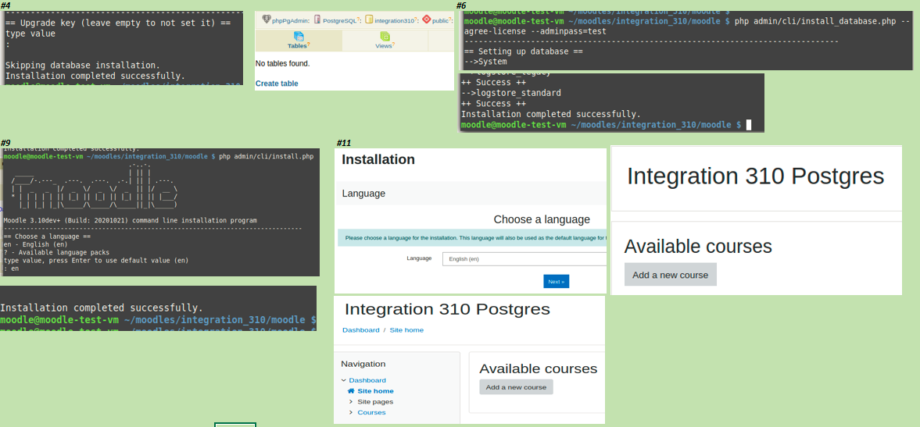Screen dimensions: 920x427
Task: Open the Courses link in the Navigation tree
Action: pos(371,412)
